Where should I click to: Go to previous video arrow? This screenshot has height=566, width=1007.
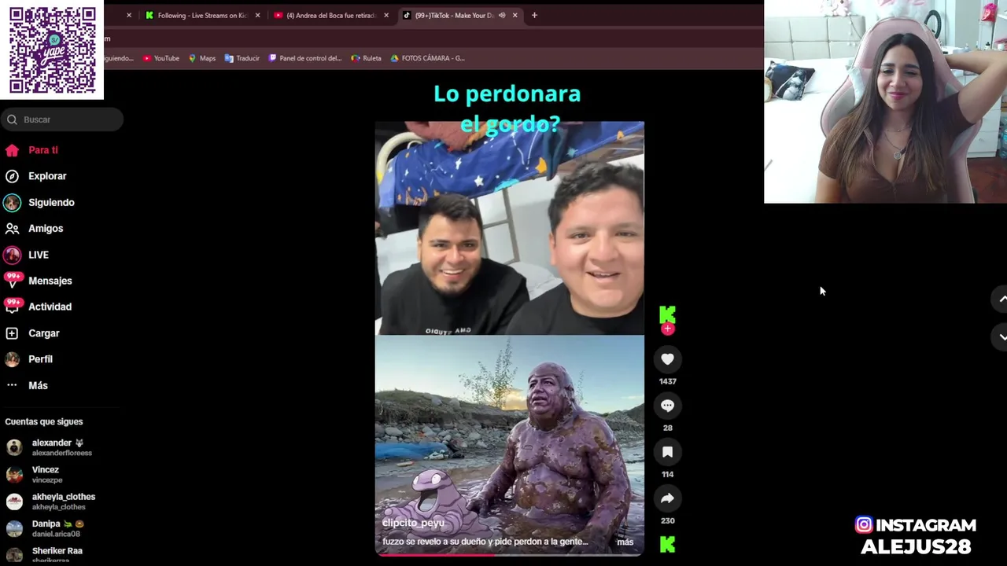1001,300
